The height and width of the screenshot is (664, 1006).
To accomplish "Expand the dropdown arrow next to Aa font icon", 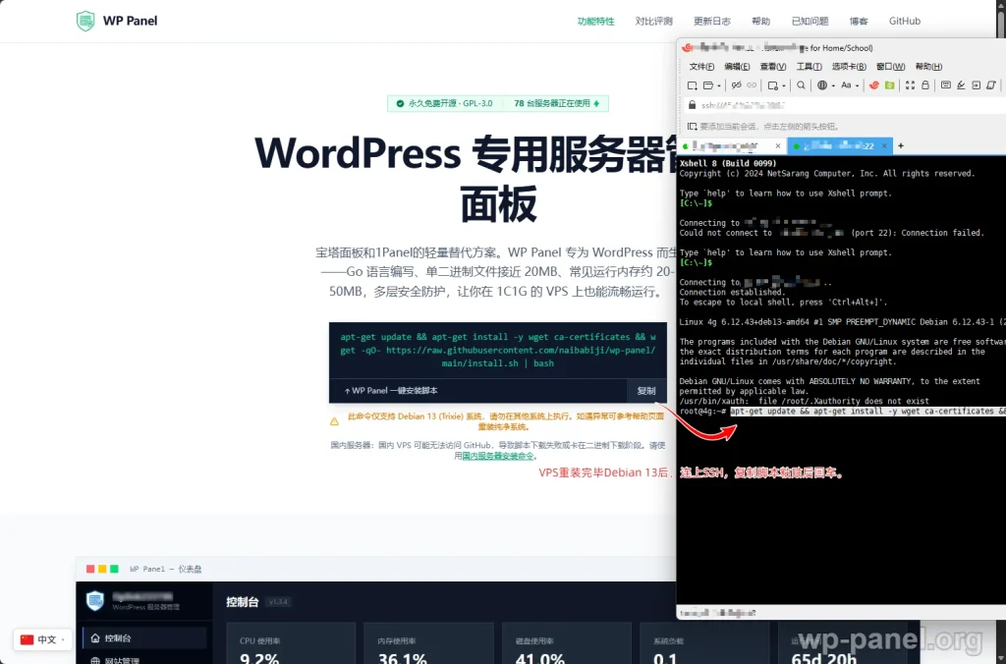I will [x=857, y=86].
